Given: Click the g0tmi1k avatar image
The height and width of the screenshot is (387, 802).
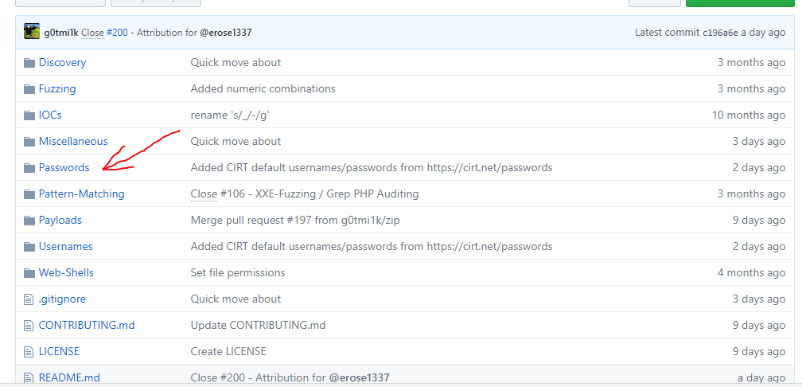Looking at the screenshot, I should click(32, 33).
